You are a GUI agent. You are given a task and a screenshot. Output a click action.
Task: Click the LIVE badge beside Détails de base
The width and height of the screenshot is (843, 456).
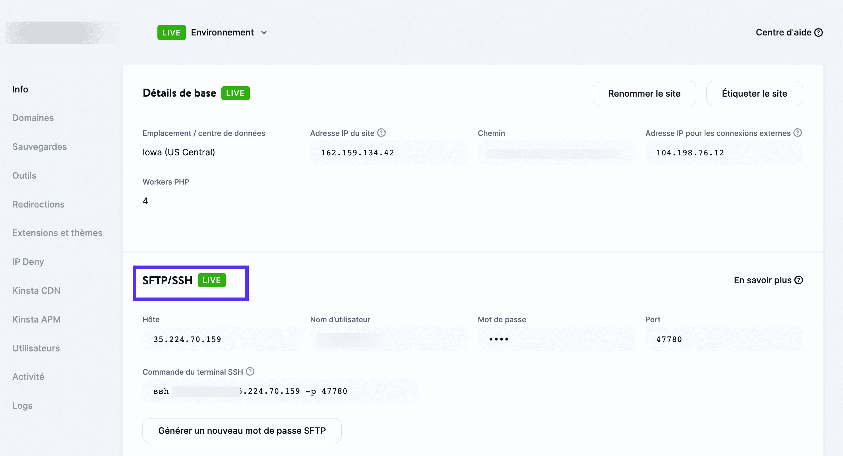[236, 93]
